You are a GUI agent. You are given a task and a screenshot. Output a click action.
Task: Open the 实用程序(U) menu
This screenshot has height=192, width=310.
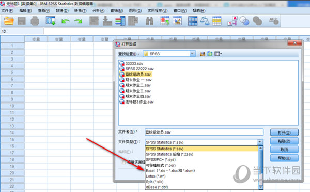pyautogui.click(x=158, y=11)
